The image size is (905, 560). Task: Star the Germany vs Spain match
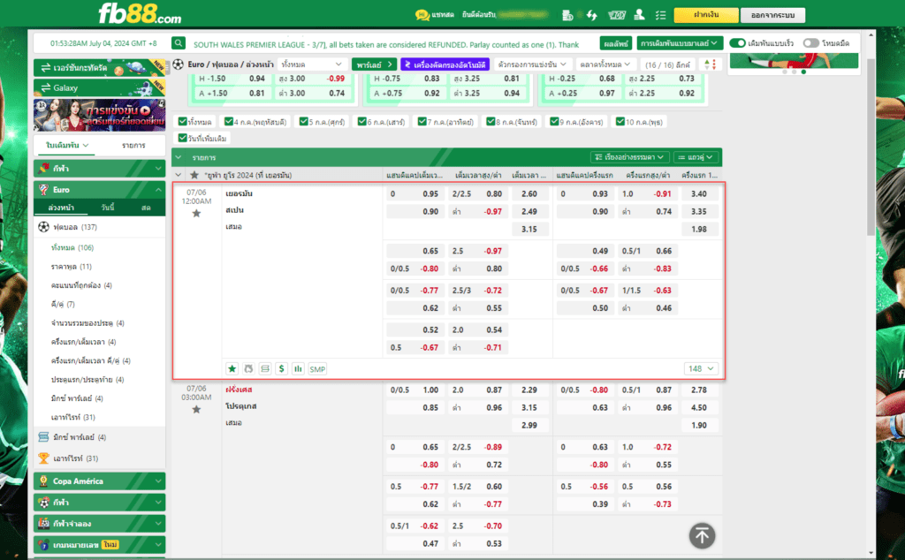196,214
